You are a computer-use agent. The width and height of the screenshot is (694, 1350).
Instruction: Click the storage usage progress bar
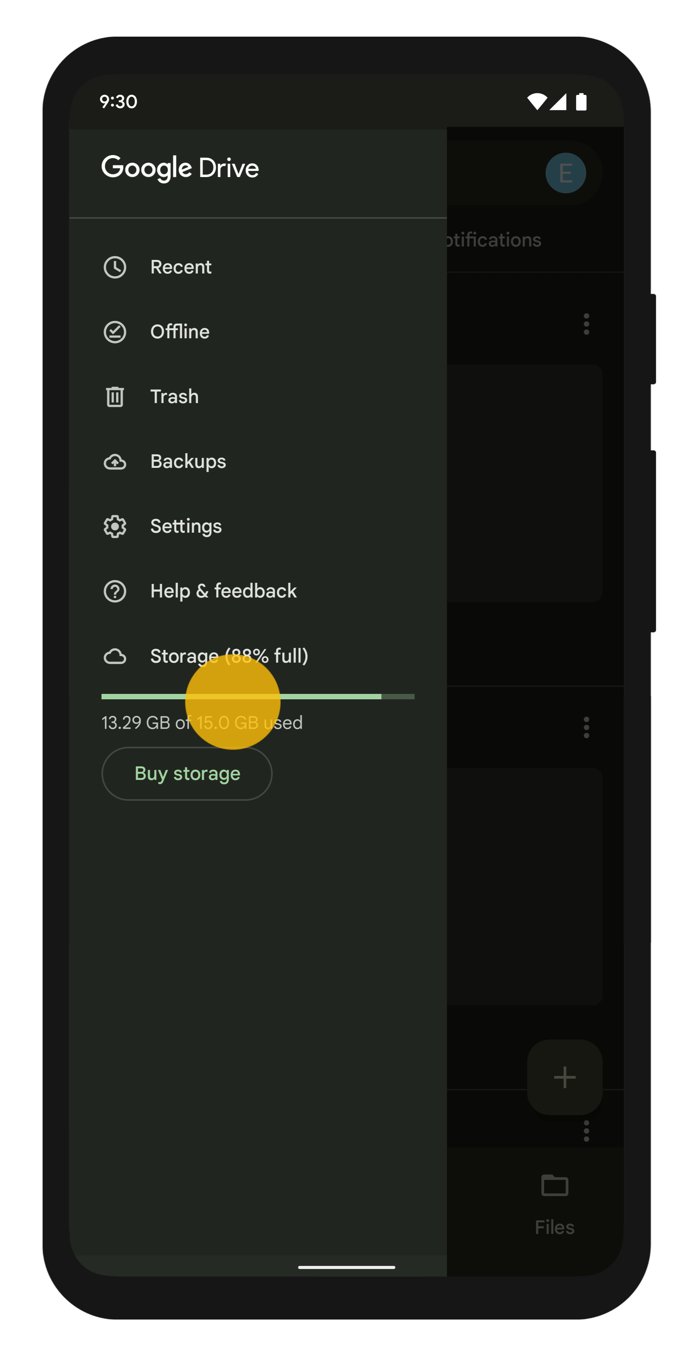[258, 697]
